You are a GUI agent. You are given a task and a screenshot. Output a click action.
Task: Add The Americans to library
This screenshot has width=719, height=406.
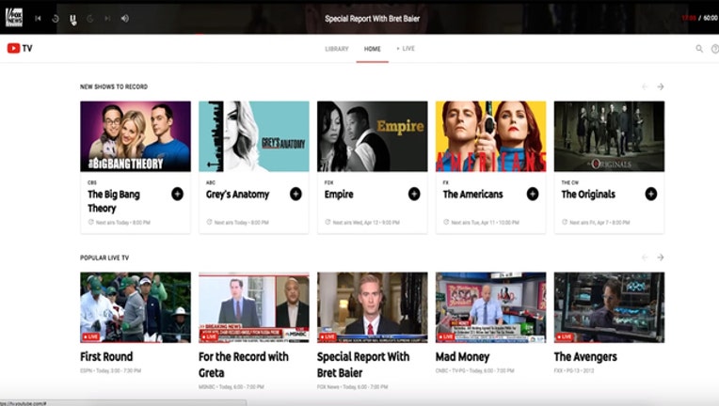coord(533,194)
